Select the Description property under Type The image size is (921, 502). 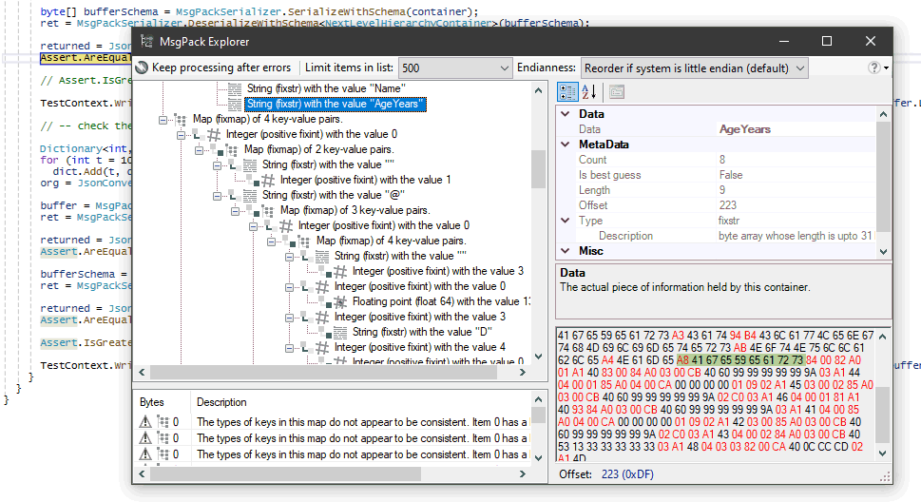[x=716, y=237]
